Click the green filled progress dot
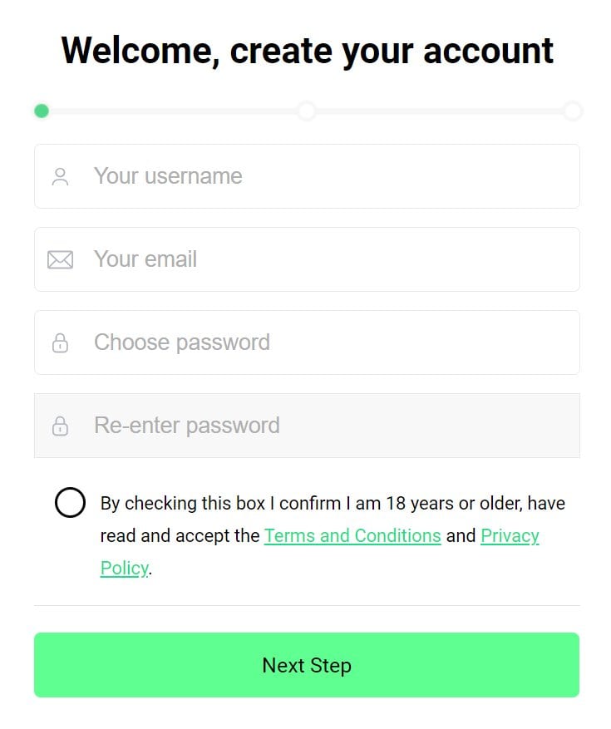Screen dimensions: 611x729 click(42, 111)
